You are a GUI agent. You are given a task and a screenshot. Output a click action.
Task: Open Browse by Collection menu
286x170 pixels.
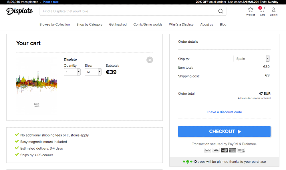click(x=55, y=24)
